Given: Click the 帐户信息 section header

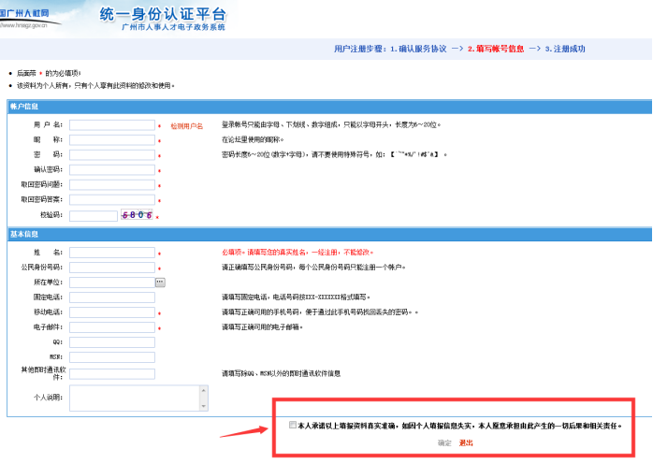Looking at the screenshot, I should [24, 107].
